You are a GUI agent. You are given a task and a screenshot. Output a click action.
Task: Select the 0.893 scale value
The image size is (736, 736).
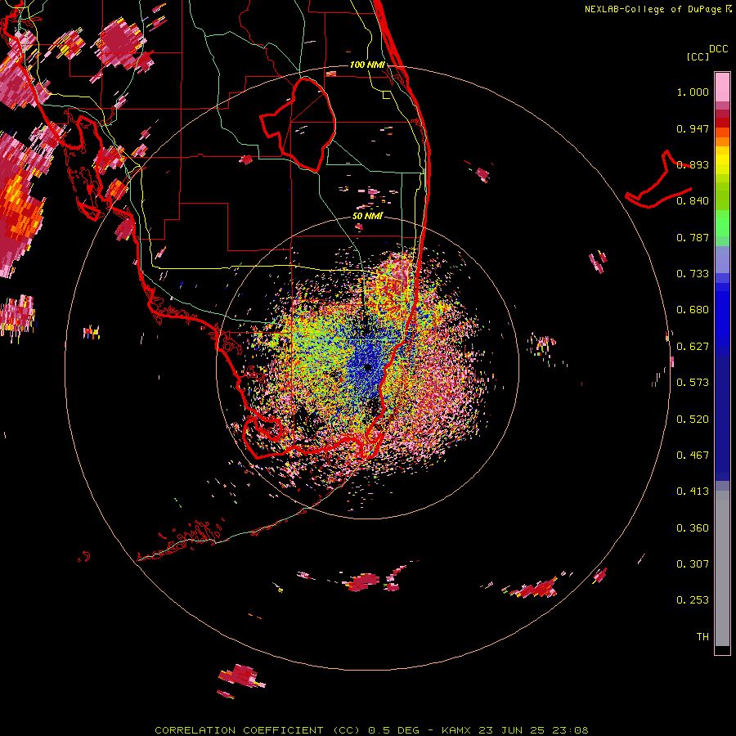click(693, 164)
